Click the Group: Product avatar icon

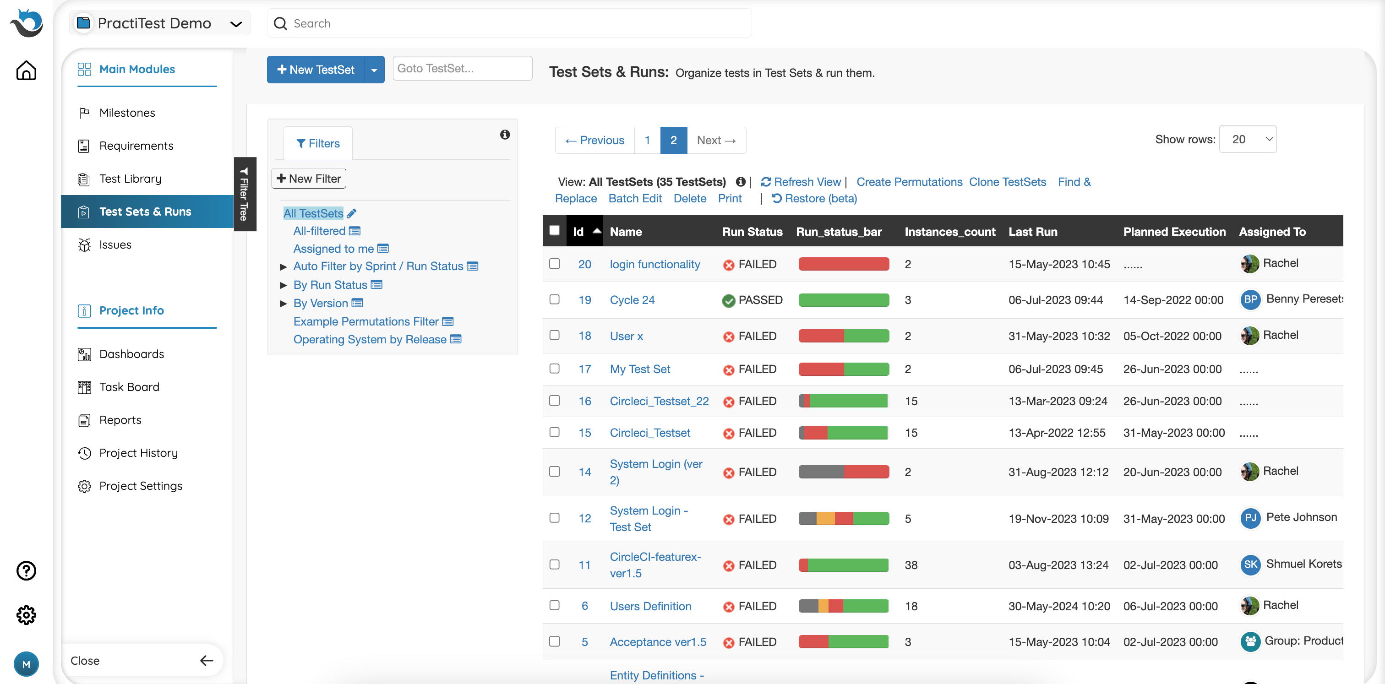tap(1251, 641)
